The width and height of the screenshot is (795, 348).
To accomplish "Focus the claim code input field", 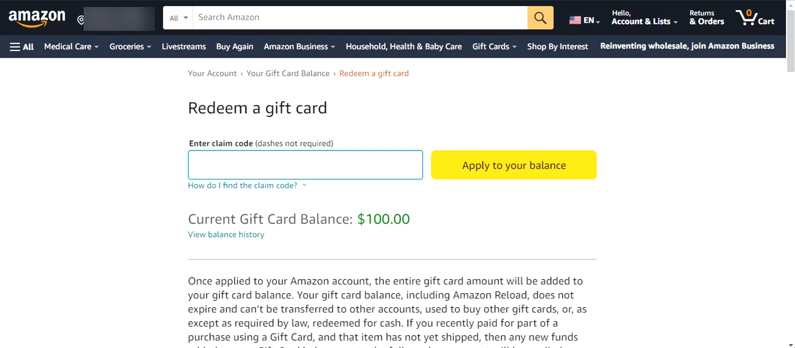I will coord(305,165).
